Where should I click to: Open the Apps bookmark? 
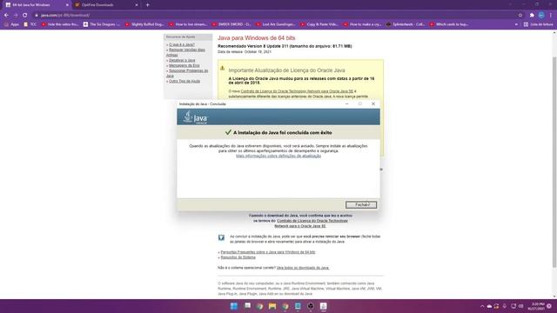point(11,24)
